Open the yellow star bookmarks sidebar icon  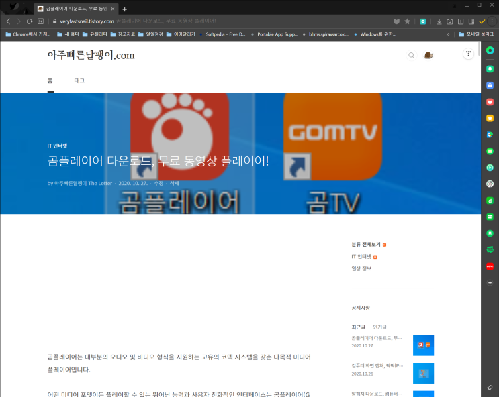[490, 118]
